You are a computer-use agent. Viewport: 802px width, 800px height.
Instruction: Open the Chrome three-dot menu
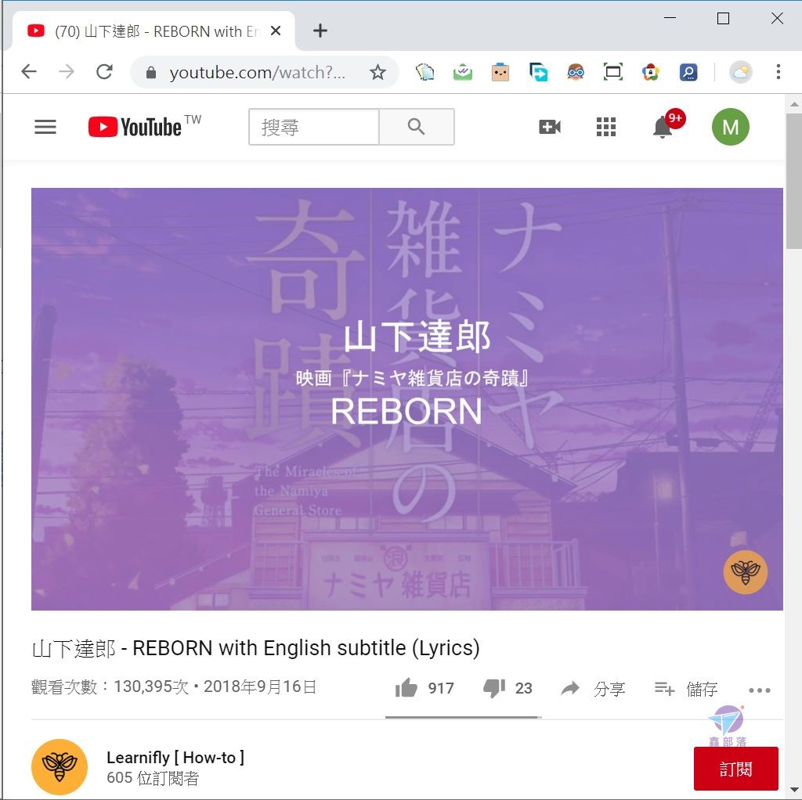coord(778,71)
